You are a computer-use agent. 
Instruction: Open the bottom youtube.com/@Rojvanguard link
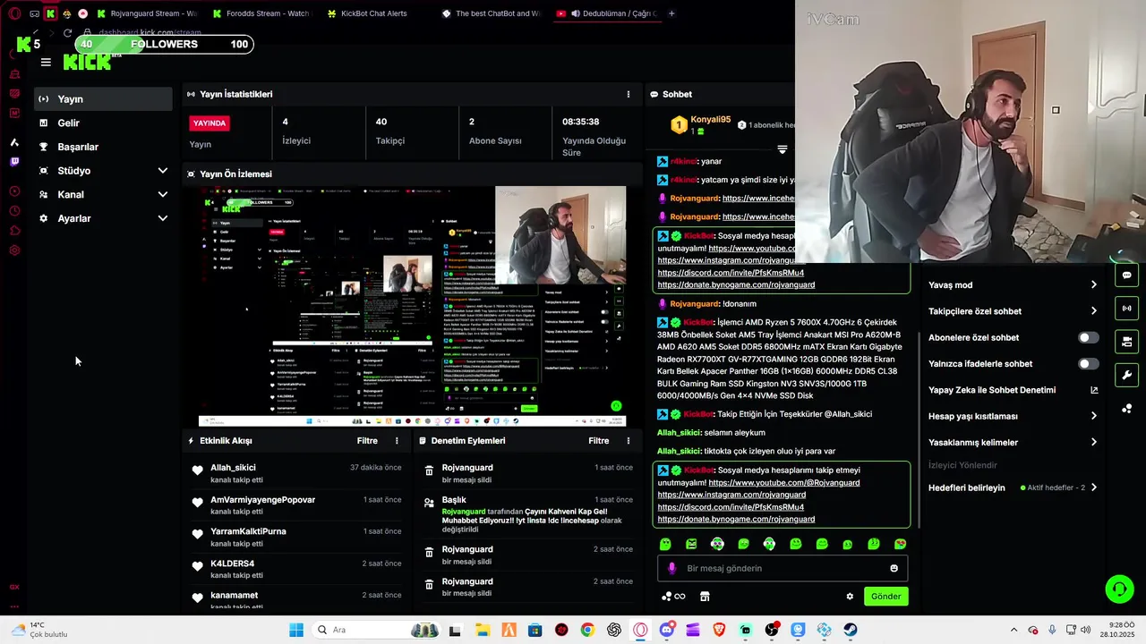click(783, 483)
